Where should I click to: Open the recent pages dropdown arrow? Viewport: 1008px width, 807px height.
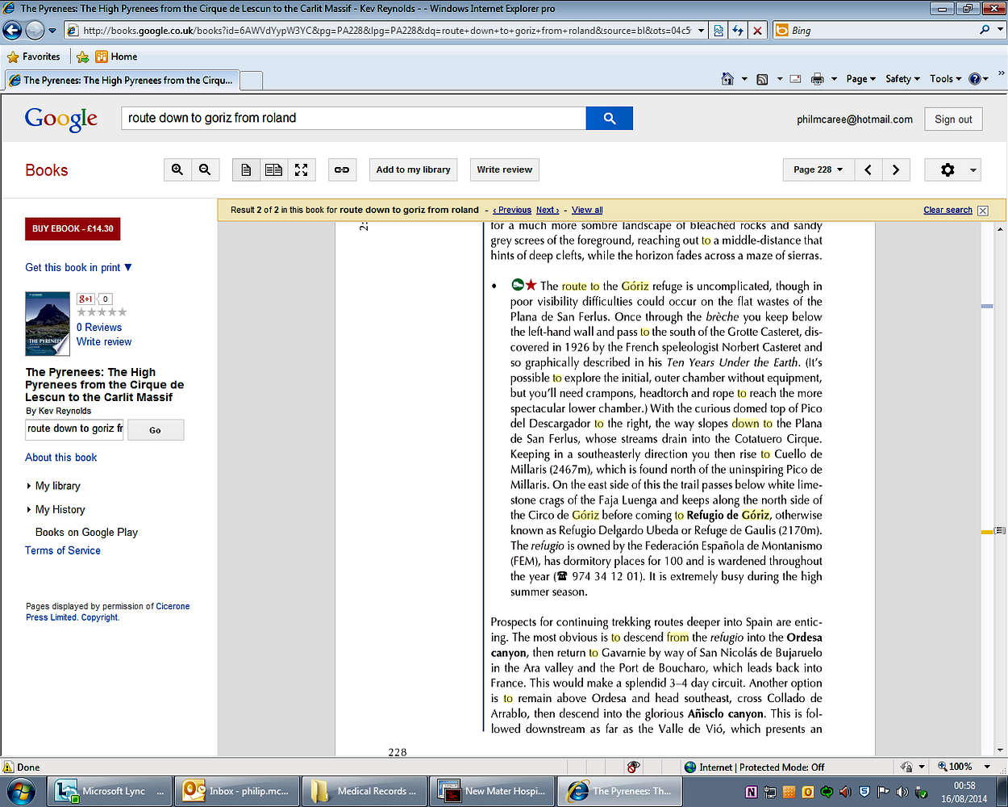(x=52, y=31)
